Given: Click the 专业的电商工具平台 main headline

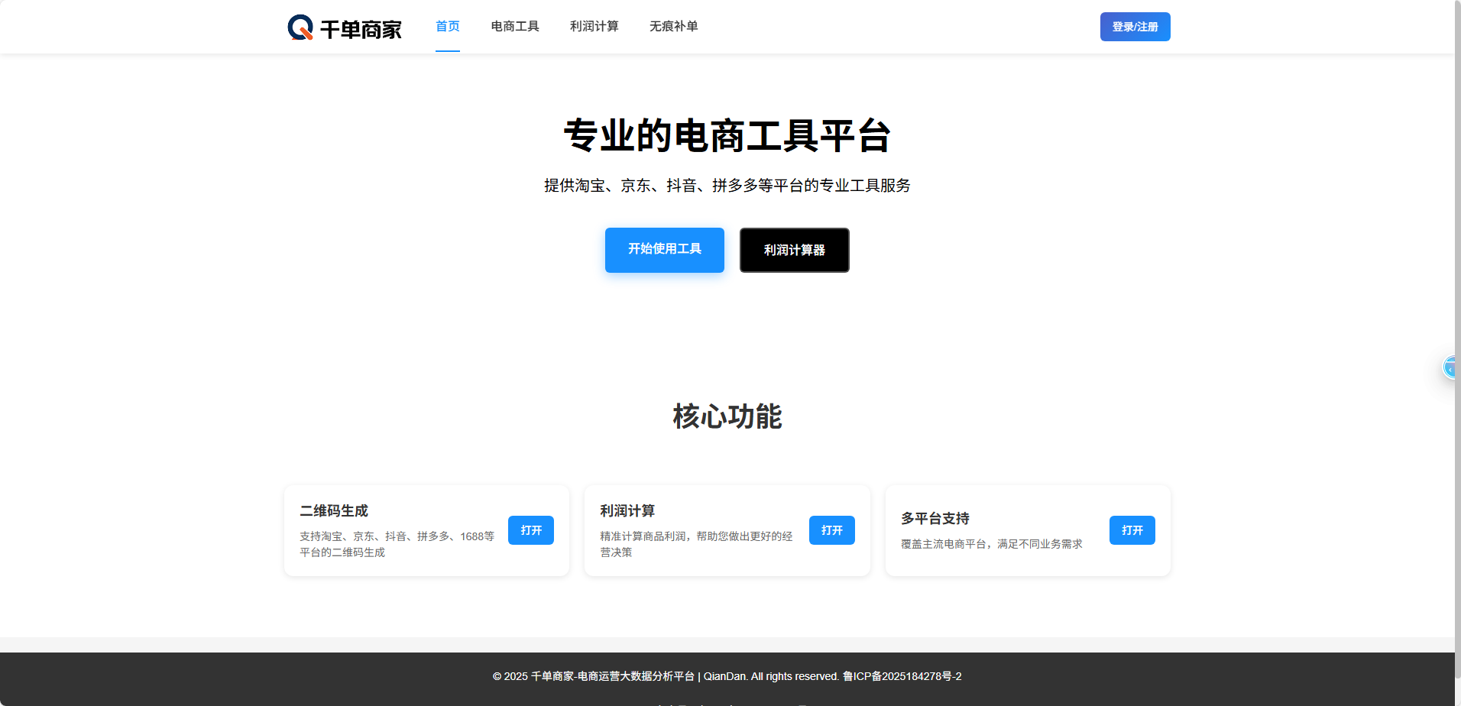Looking at the screenshot, I should 727,136.
